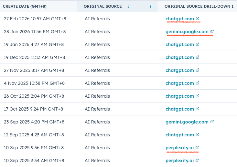
Task: Click external link icon in 19 Jan 2026 row
Action: (x=198, y=44)
